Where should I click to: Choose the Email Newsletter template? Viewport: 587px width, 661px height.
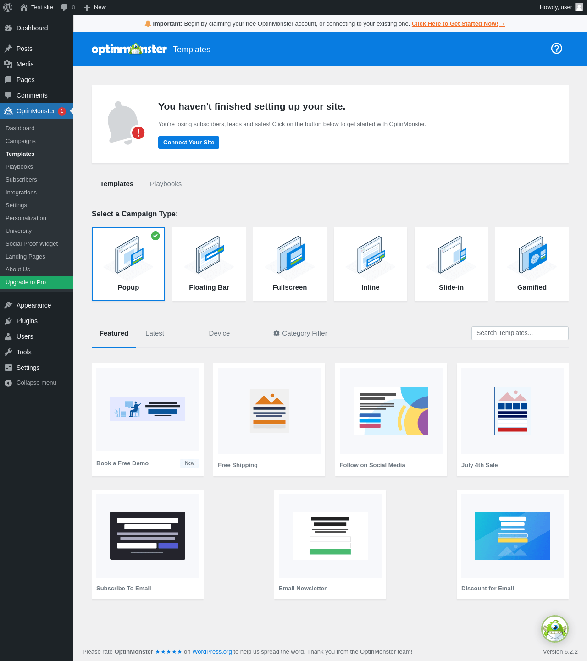[330, 544]
